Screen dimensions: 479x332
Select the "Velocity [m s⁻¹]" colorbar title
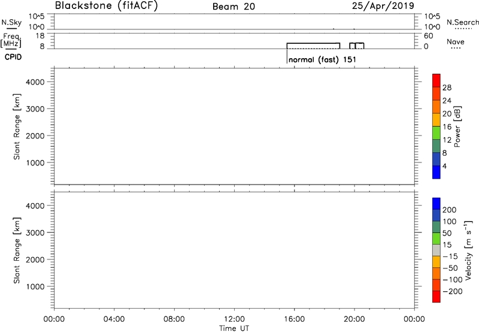pos(469,250)
